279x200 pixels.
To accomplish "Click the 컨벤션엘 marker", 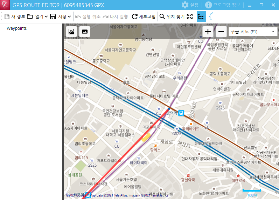I will pos(153,49).
